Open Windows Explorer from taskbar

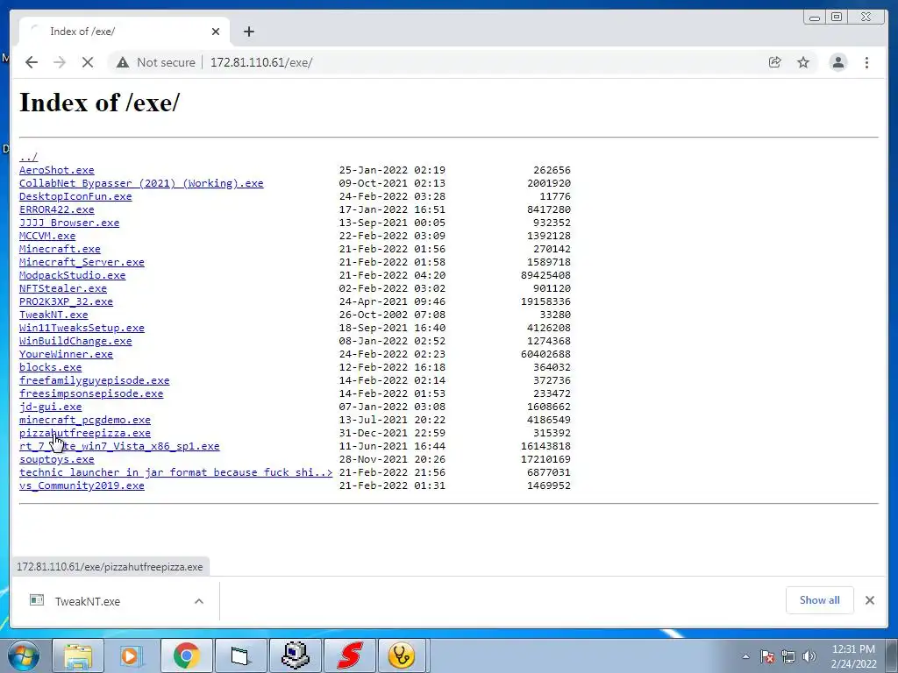click(x=78, y=655)
